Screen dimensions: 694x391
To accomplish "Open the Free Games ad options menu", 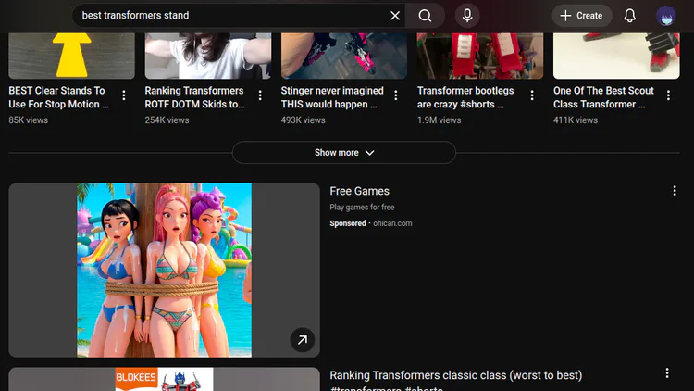I will (674, 191).
